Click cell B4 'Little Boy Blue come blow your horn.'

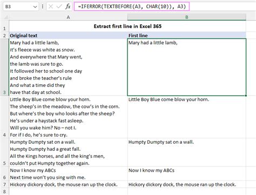(187, 117)
